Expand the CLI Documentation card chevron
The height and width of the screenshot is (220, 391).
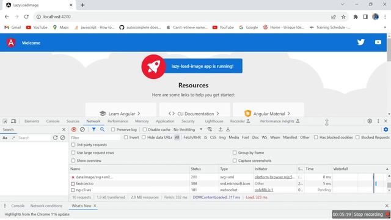217,114
